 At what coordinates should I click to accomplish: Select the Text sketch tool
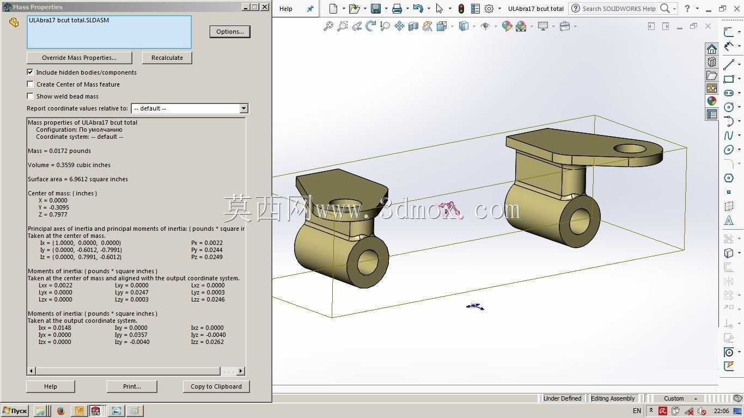click(729, 220)
